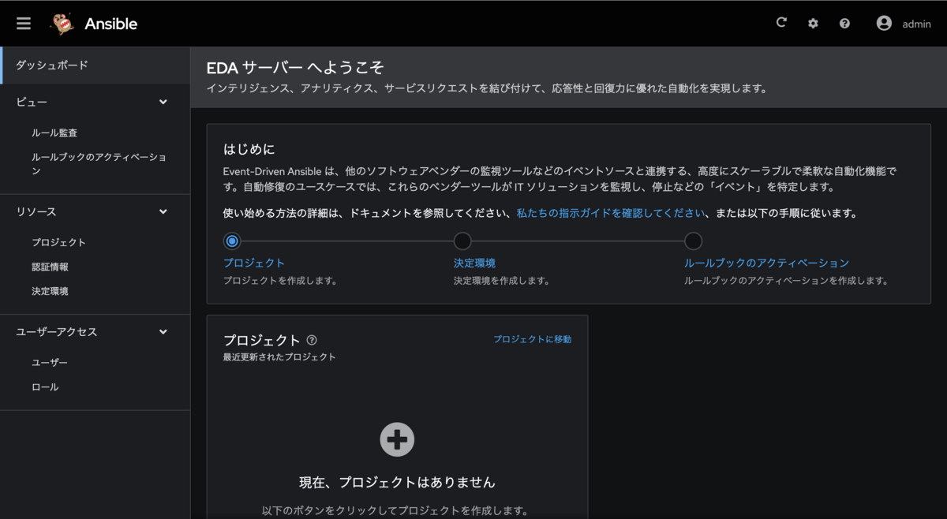Select the 決定環境 step circle
Viewport: 947px width, 519px height.
462,241
